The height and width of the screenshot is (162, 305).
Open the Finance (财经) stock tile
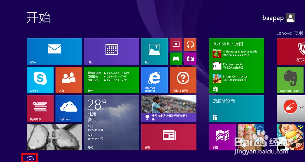coord(111,80)
